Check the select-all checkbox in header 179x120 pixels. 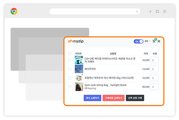click(70, 54)
